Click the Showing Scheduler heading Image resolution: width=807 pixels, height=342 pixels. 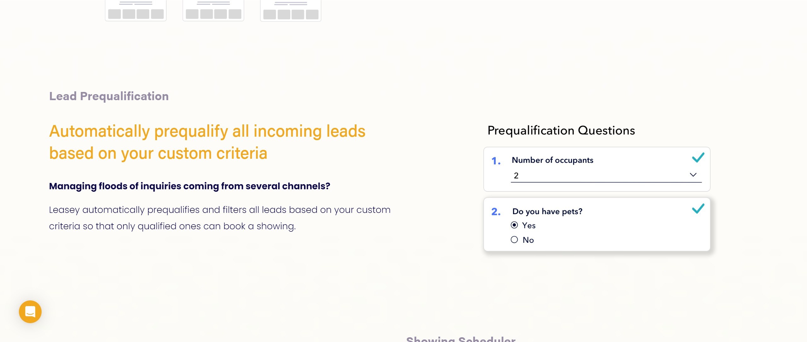(x=461, y=339)
